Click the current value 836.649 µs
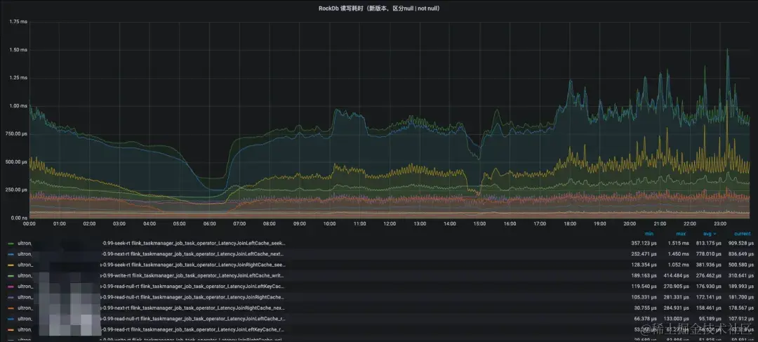Screen dimensions: 758x342 (x=740, y=254)
